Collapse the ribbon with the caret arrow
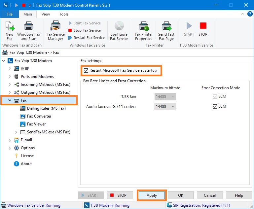 coord(243,14)
